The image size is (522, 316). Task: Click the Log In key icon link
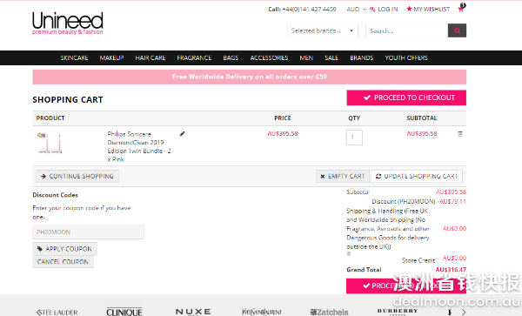click(384, 10)
